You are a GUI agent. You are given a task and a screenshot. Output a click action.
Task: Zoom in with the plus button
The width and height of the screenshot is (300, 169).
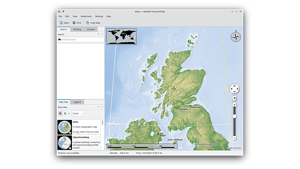(235, 105)
